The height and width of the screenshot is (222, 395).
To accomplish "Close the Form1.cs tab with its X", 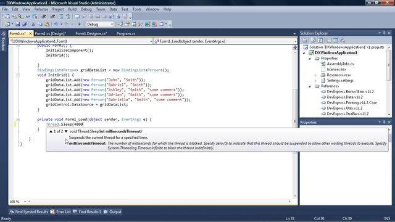I will click(x=30, y=33).
